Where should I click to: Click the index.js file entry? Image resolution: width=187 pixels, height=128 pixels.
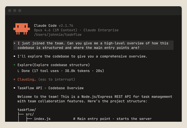tap(42, 119)
